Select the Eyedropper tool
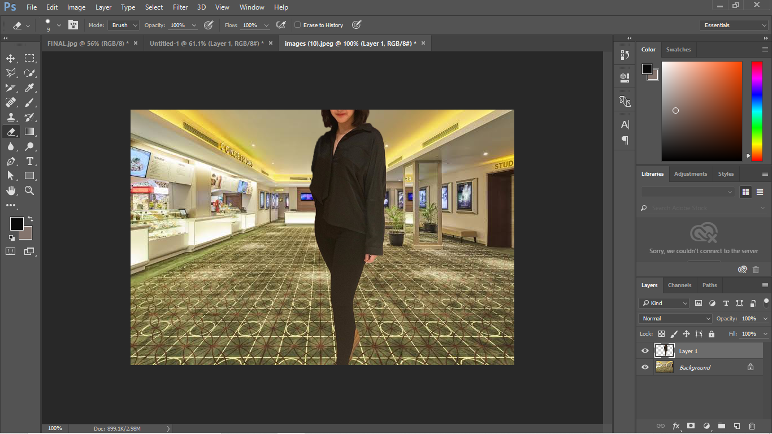 [x=29, y=88]
